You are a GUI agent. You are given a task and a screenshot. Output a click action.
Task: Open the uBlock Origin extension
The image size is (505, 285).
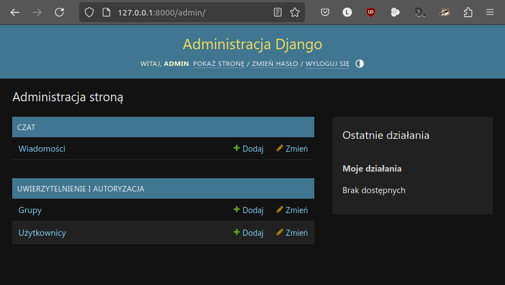pyautogui.click(x=371, y=13)
